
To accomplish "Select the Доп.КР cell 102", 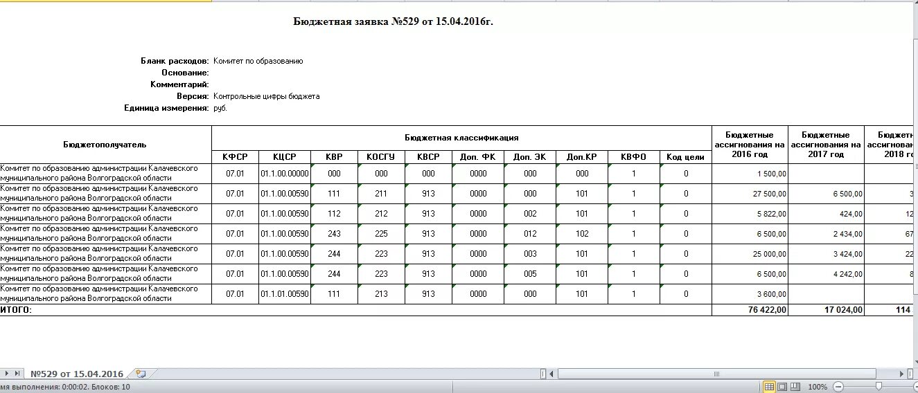I will point(582,234).
